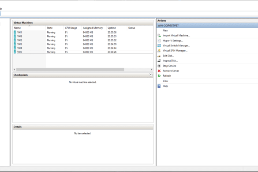Click the blue Help question-mark icon
258x172 pixels.
coord(159,86)
